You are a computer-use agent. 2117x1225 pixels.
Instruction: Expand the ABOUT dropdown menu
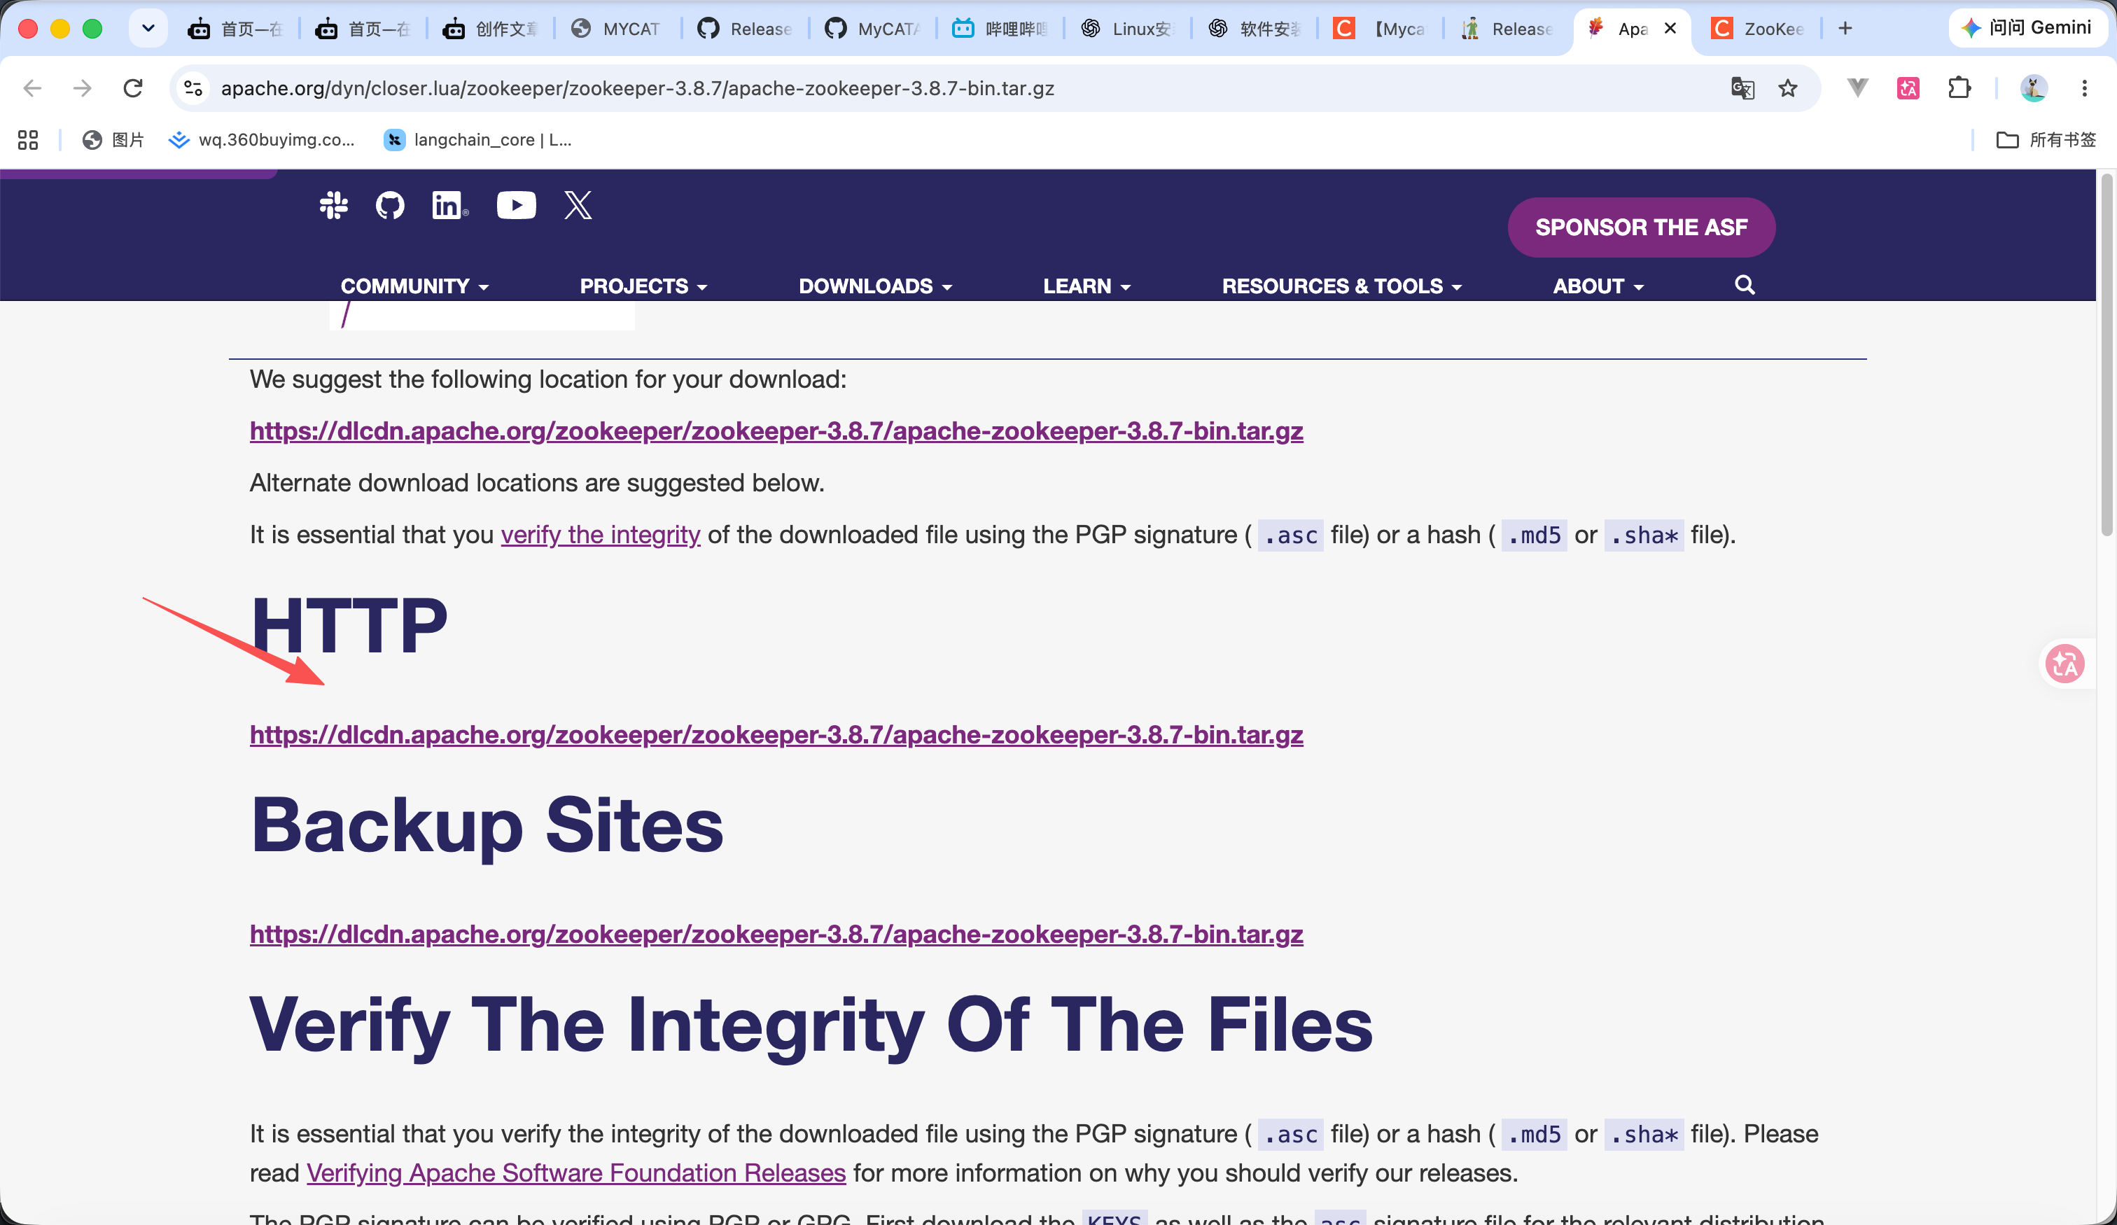[1598, 286]
